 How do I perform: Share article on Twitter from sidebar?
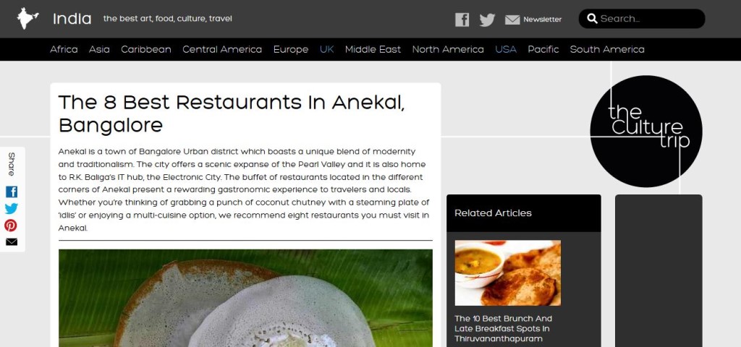[x=12, y=209]
